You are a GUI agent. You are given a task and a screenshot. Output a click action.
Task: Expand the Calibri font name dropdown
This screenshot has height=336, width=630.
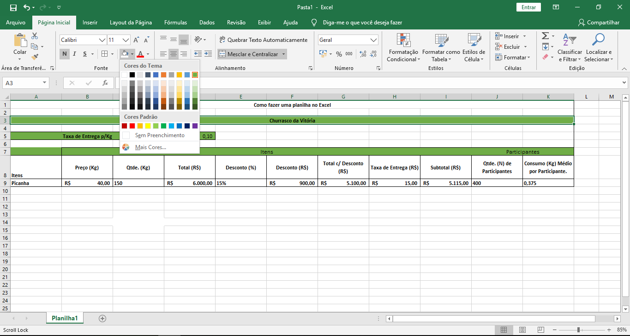click(x=102, y=40)
